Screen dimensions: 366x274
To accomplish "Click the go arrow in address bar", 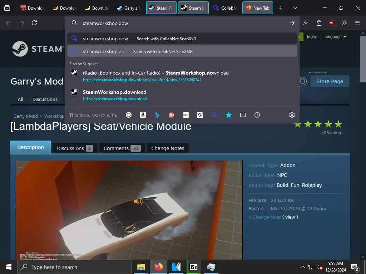I will tap(292, 23).
